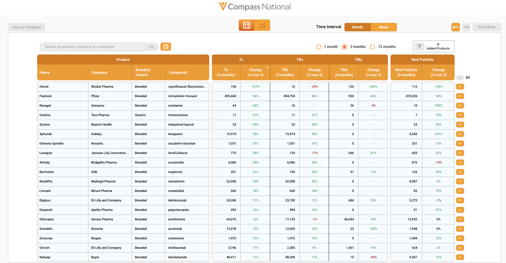Click Save as Template button

pos(26,27)
